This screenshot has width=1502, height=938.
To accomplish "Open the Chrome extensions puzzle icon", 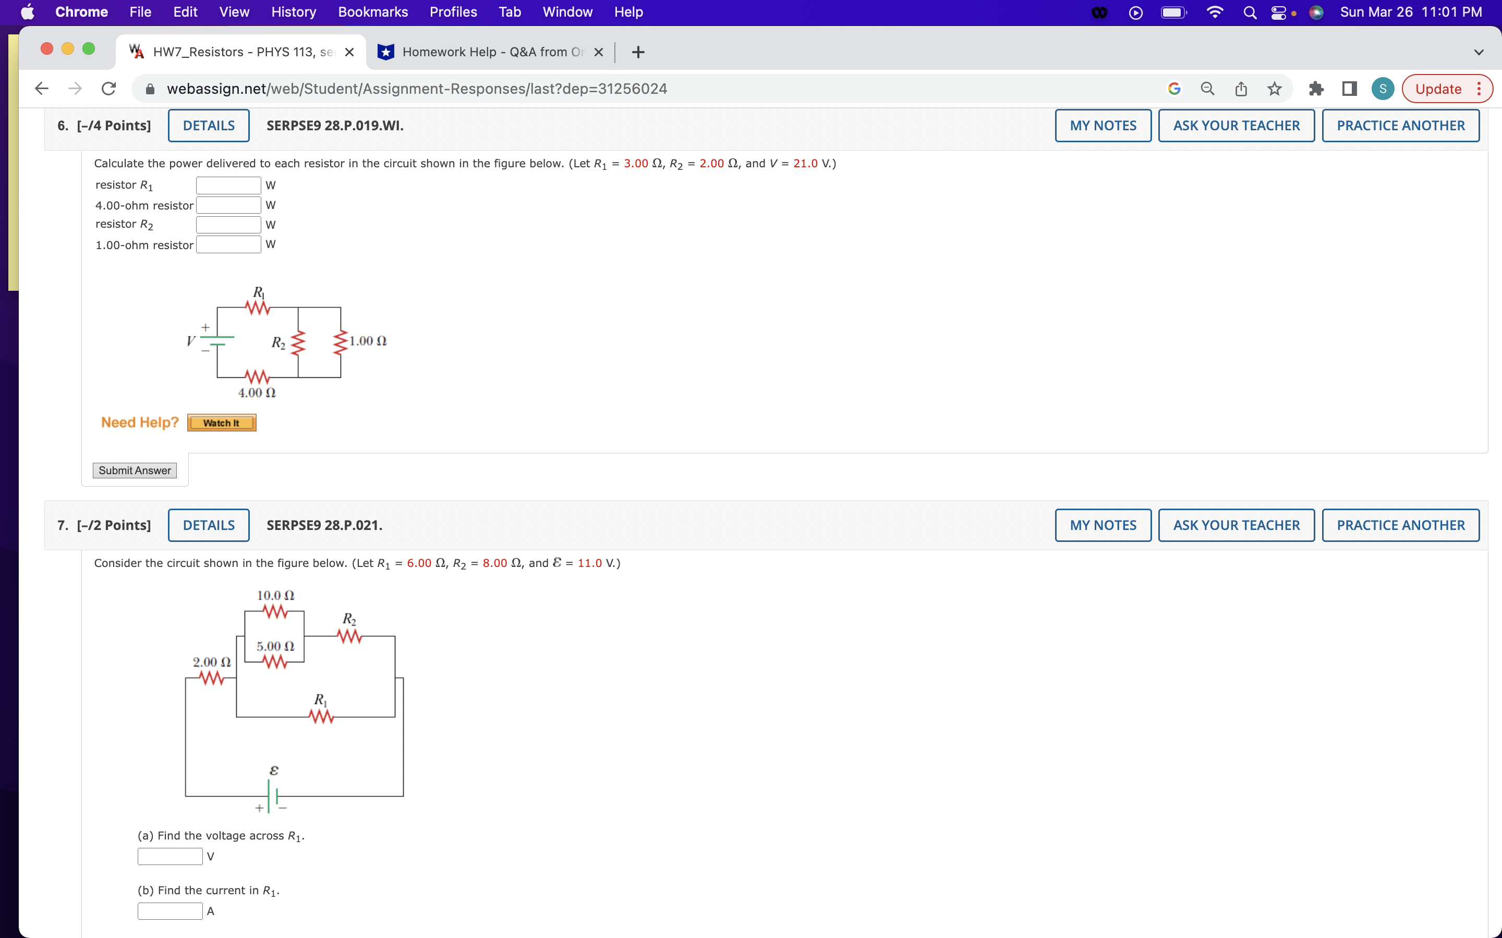I will (x=1316, y=89).
